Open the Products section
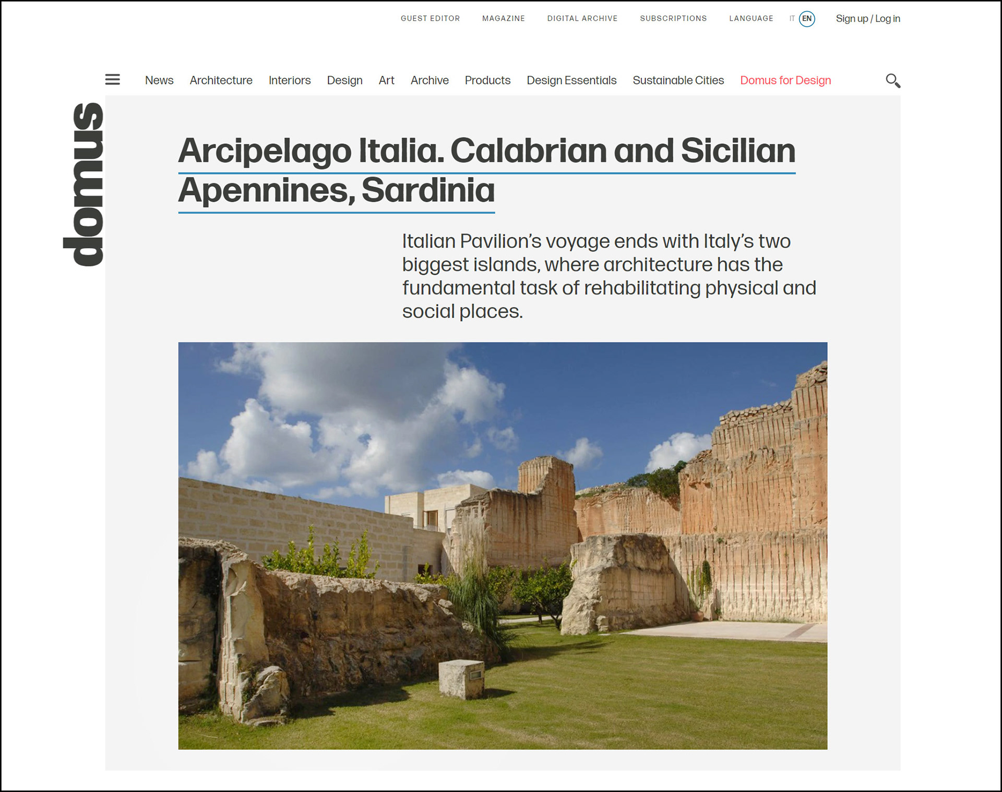 [x=487, y=80]
